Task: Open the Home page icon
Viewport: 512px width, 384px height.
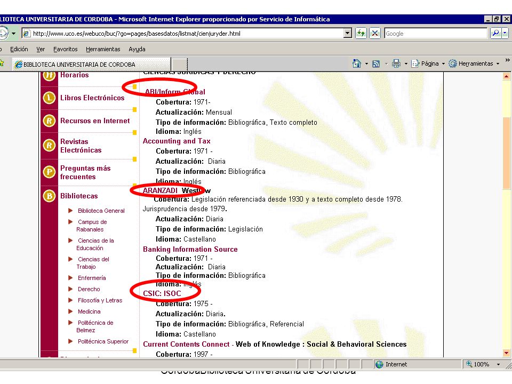Action: click(x=357, y=63)
